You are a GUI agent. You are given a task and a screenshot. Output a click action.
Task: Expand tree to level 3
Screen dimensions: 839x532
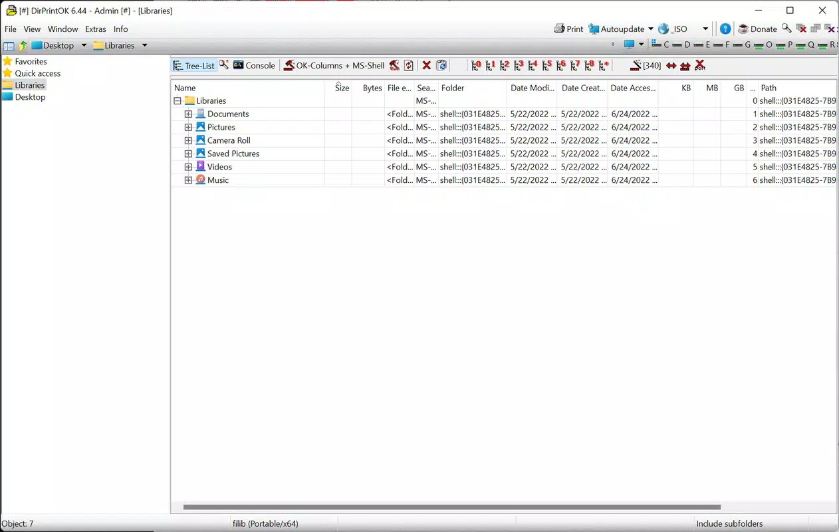[519, 65]
